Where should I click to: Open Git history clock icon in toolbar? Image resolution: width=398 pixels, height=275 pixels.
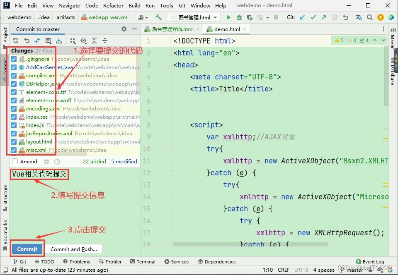(x=335, y=17)
